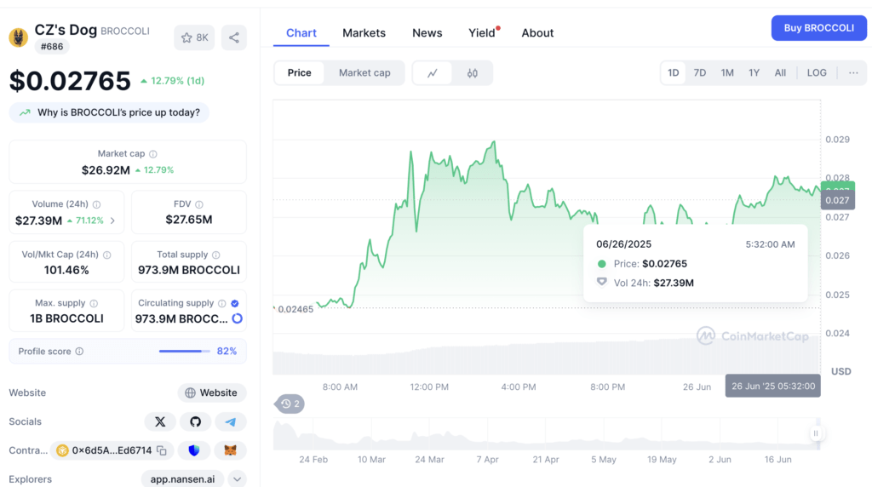Open Why is BROCCOLI's price up today
Viewport: 872px width, 487px height.
(x=109, y=112)
